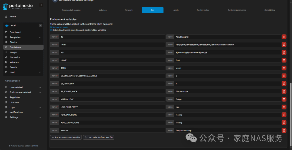292x150 pixels.
Task: Delete the TMPDIR environment variable
Action: (284, 131)
